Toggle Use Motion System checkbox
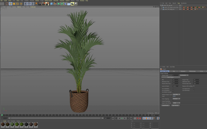Screen dimensions: 207x129 tap(173, 92)
